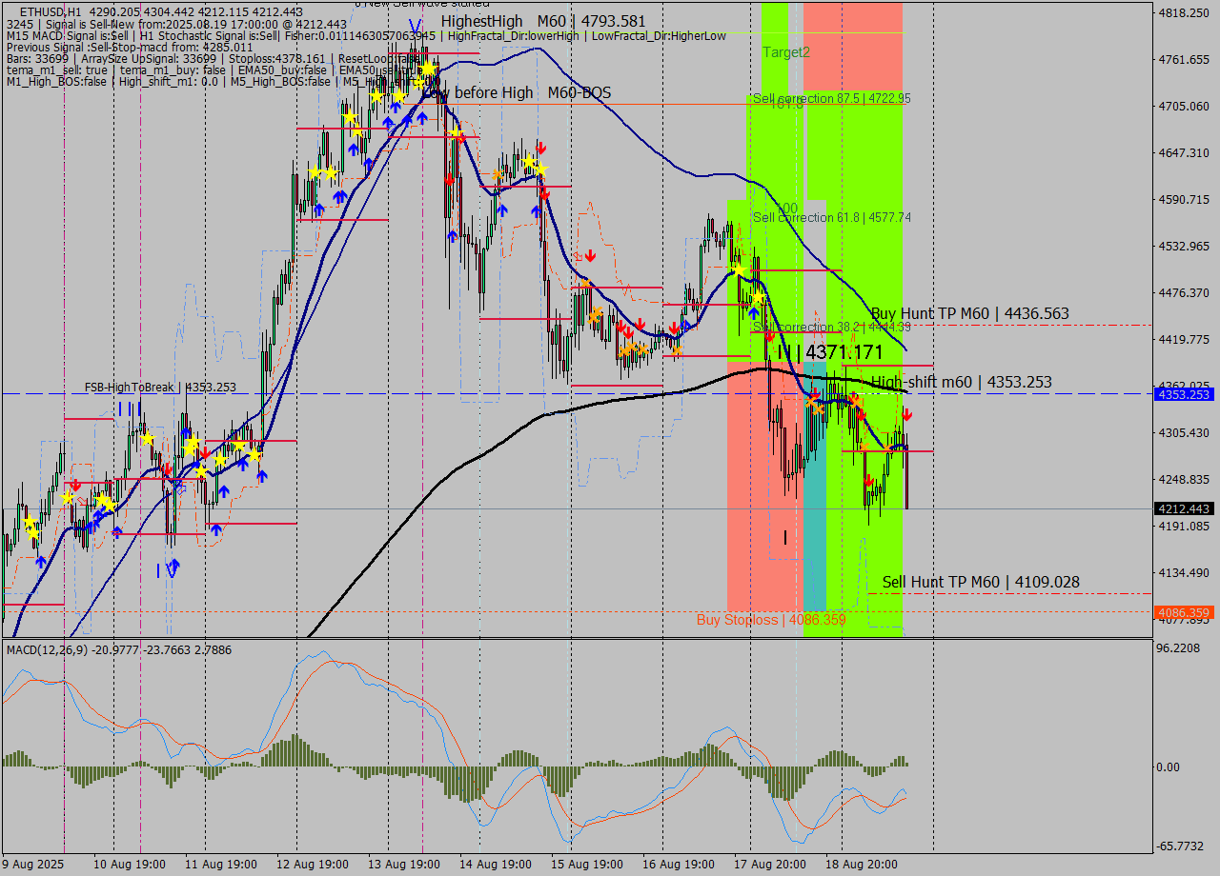
Task: Click the Buy Hunt TP M60 label
Action: tap(969, 313)
